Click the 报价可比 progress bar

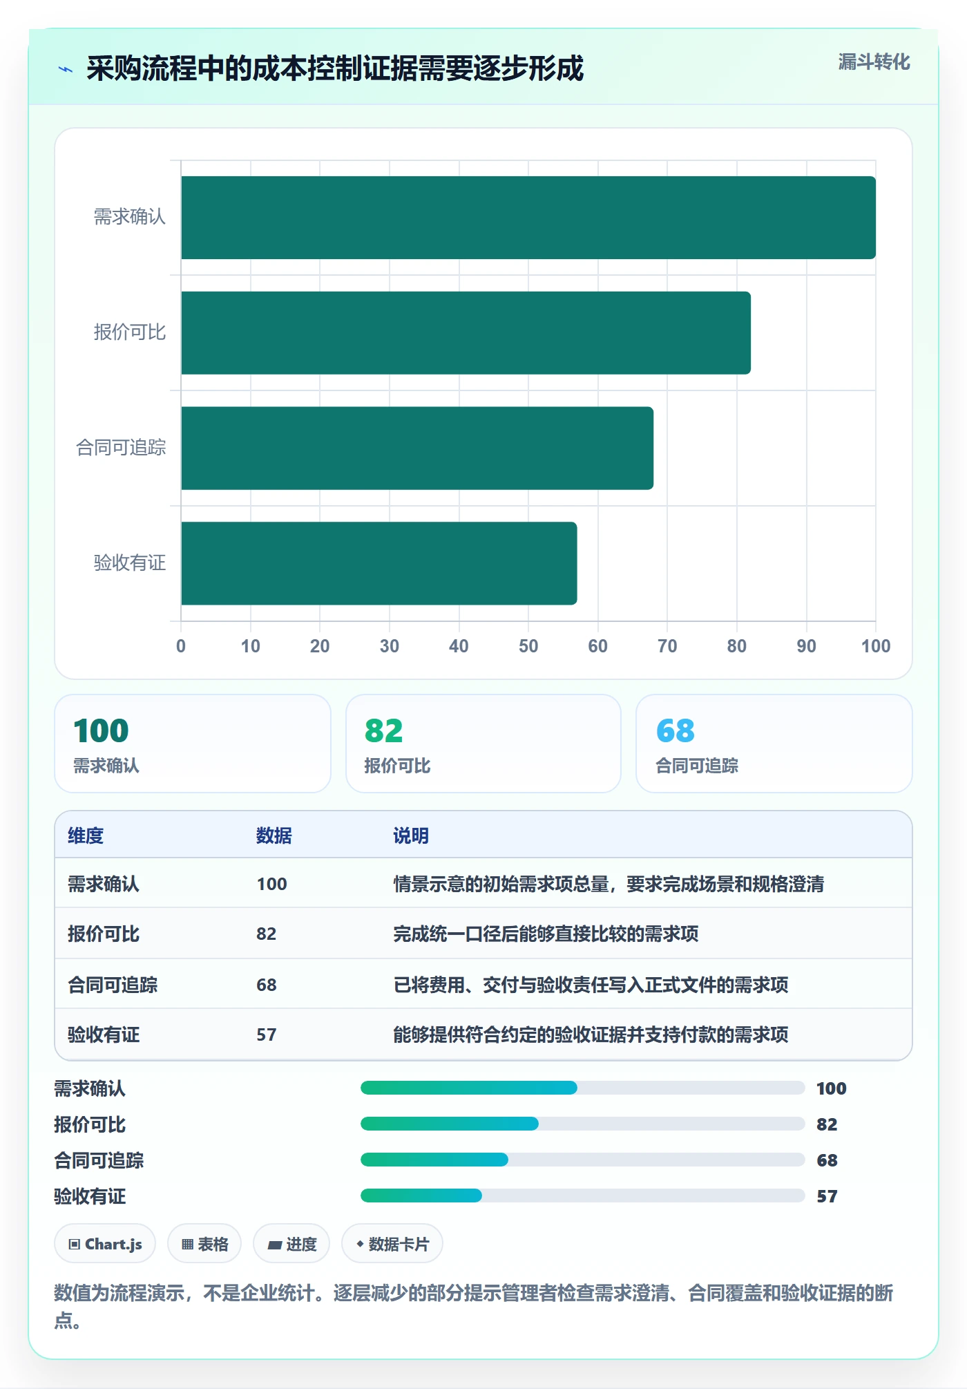pos(582,1124)
